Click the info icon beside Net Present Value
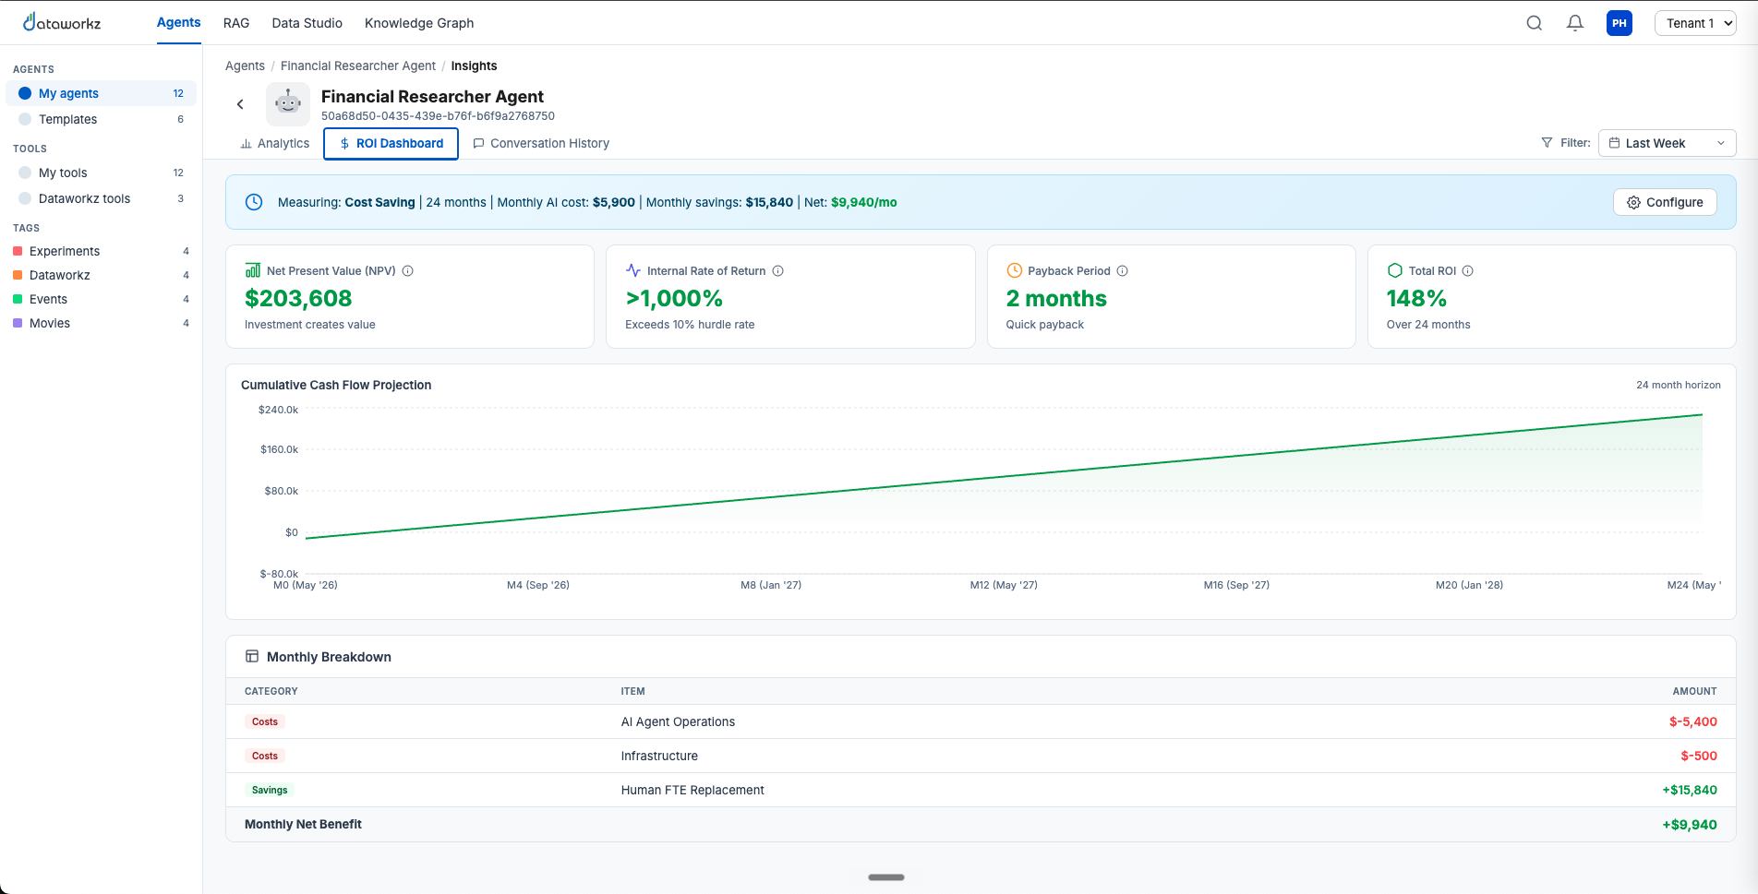1758x894 pixels. [x=408, y=271]
